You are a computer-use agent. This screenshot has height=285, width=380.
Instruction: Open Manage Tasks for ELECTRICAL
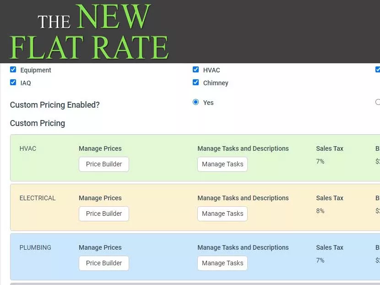pyautogui.click(x=223, y=214)
